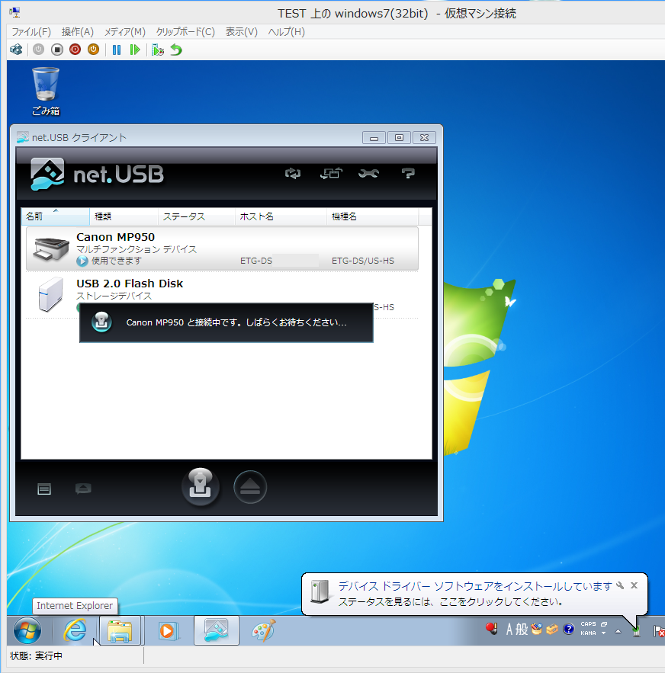Image resolution: width=665 pixels, height=673 pixels.
Task: Click the net.USB eject disconnect button
Action: [x=250, y=487]
